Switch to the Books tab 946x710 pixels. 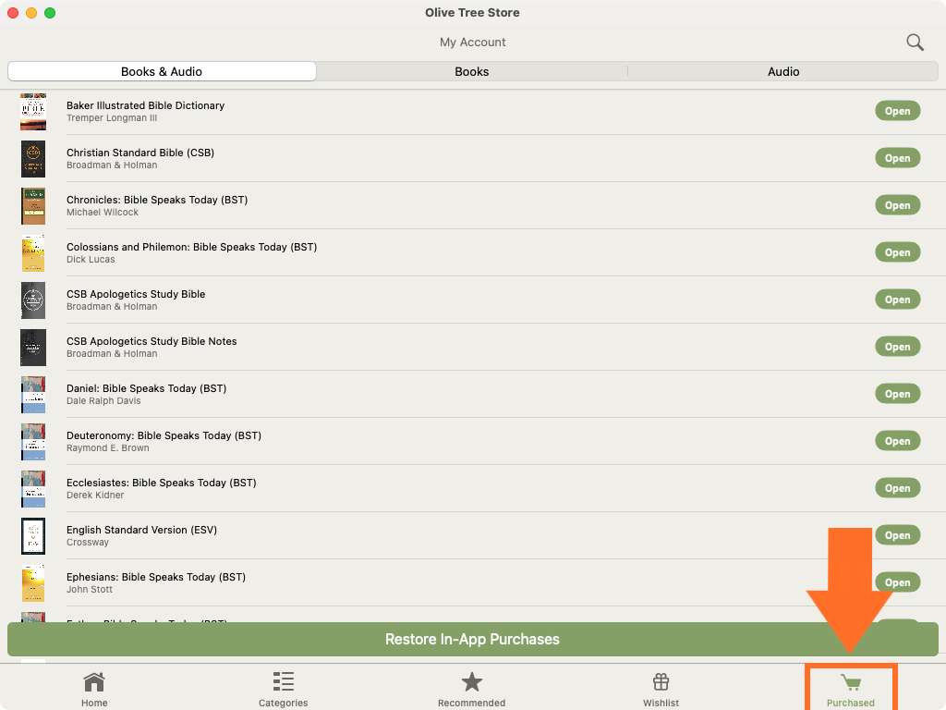coord(472,71)
